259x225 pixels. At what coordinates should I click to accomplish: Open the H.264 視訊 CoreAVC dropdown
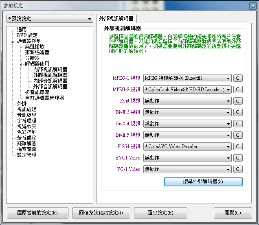click(187, 146)
